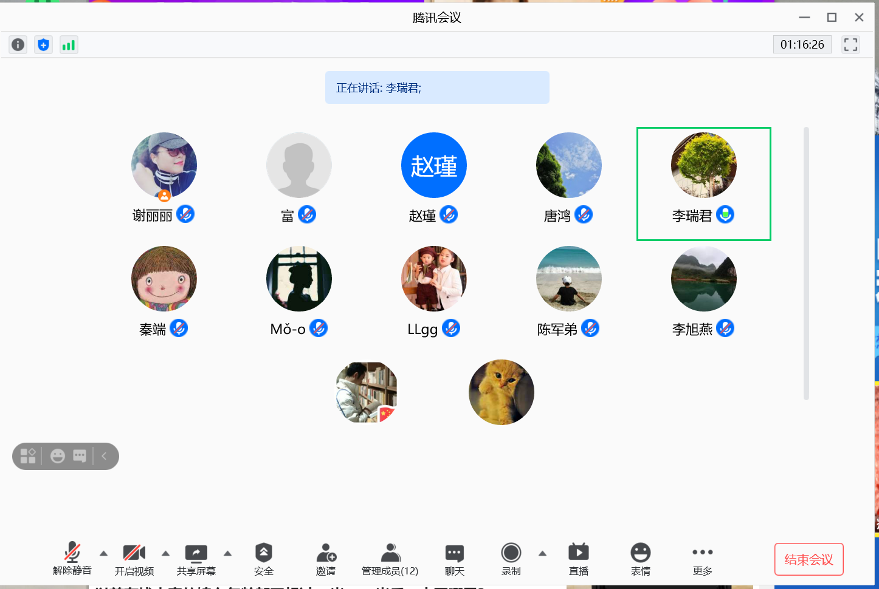Expand video options arrow beside 开启视频
The height and width of the screenshot is (589, 879).
click(165, 553)
